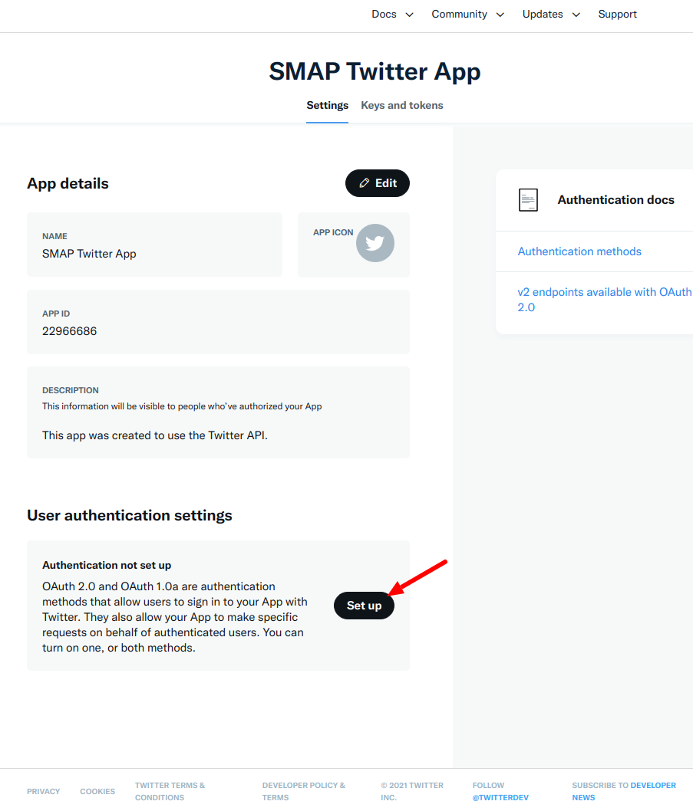Open the Cookies footer link
The height and width of the screenshot is (811, 693).
97,791
